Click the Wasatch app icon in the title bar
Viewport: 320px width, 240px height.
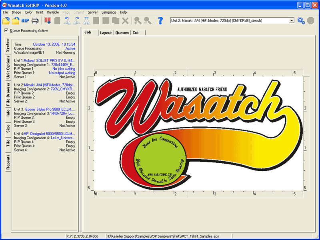coord(4,5)
